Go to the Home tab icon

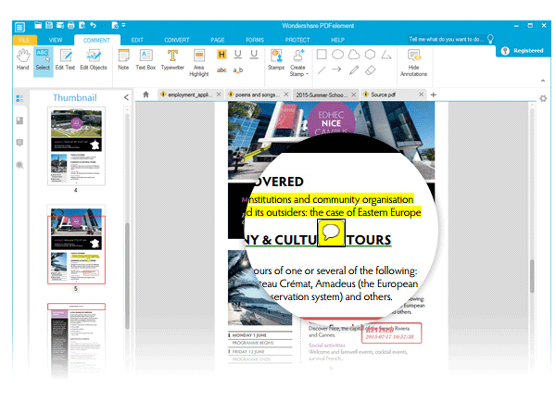click(145, 94)
